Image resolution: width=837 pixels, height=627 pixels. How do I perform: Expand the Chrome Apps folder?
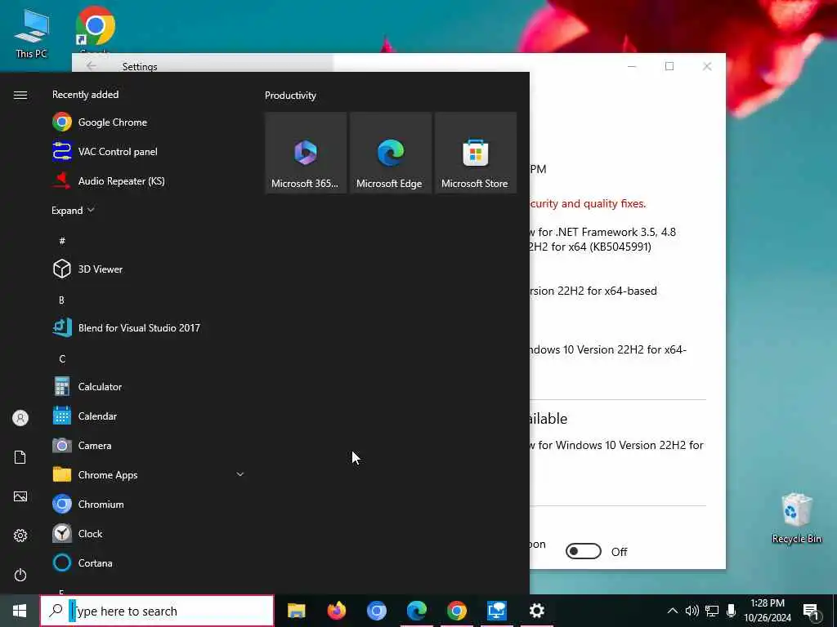[x=147, y=474]
